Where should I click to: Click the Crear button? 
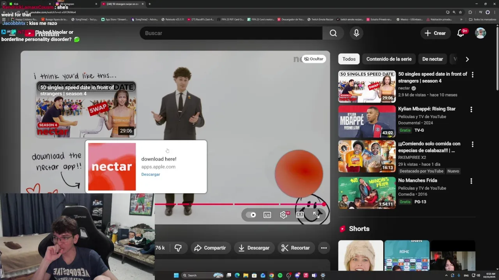point(435,33)
